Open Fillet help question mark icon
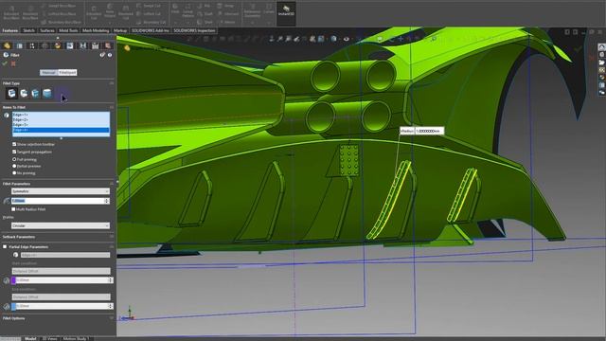The width and height of the screenshot is (606, 341). (110, 55)
